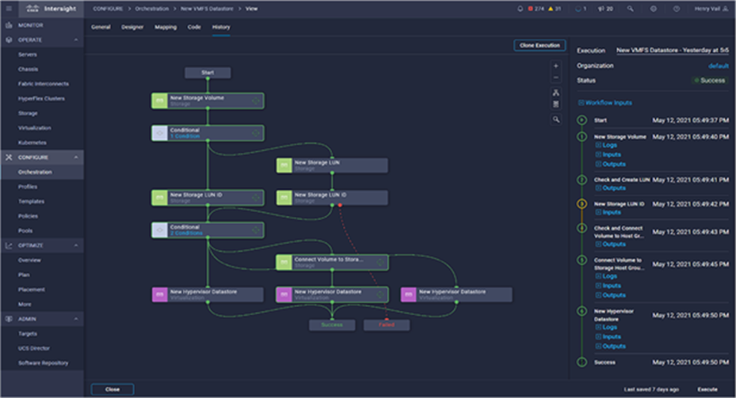This screenshot has height=398, width=736.
Task: Expand Inputs under New Storage Volume step
Action: click(608, 155)
